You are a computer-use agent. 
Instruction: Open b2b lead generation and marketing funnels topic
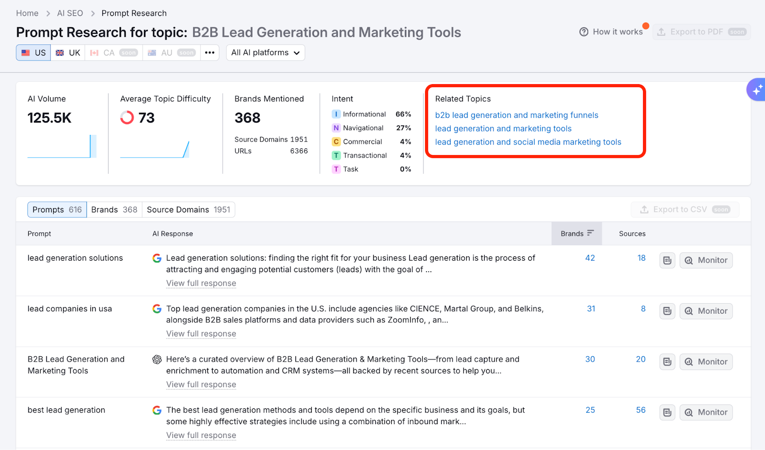pyautogui.click(x=516, y=115)
